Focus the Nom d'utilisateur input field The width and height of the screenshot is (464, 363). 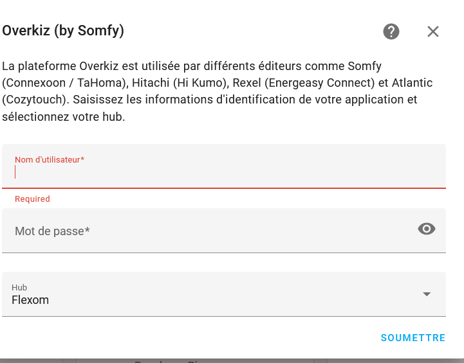click(223, 172)
